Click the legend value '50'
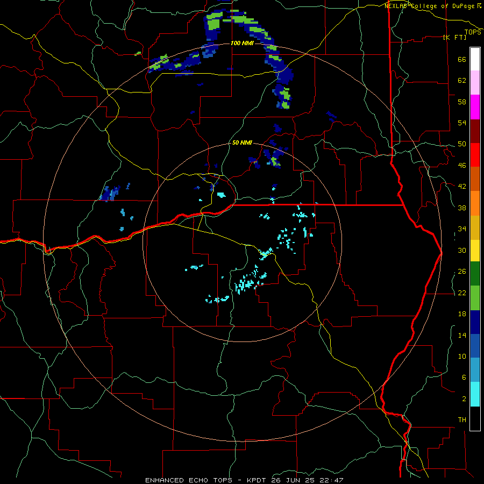484x484 pixels. 462,144
